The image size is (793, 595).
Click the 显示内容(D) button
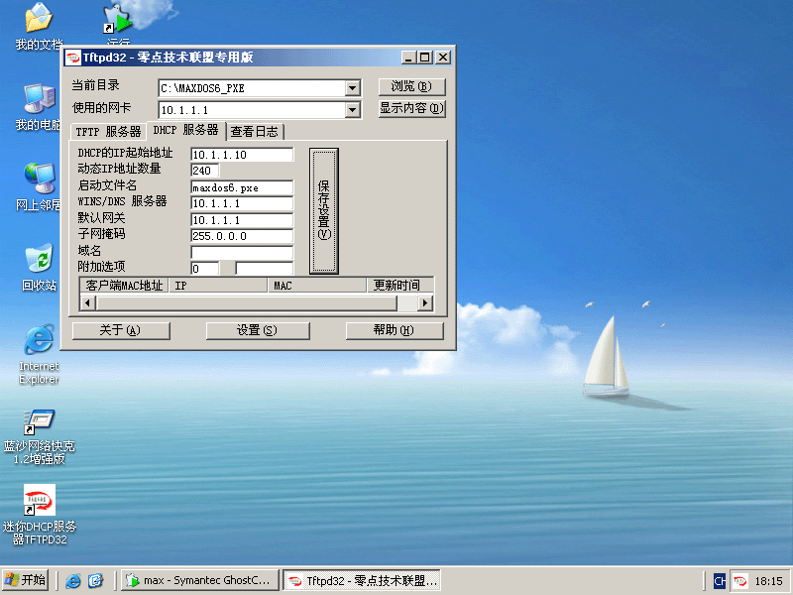coord(411,109)
